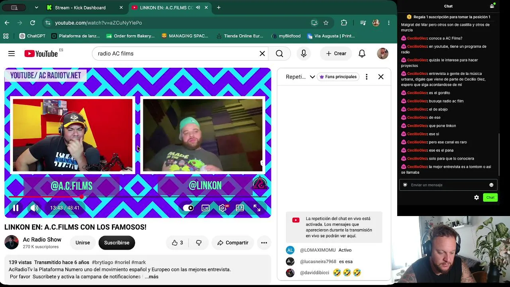Open the Crear menu
The height and width of the screenshot is (287, 510).
[x=336, y=53]
